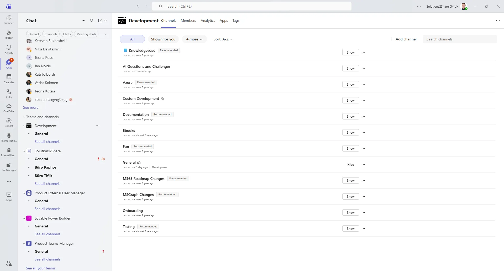Open more options for Ebooks channel
This screenshot has height=271, width=504.
pyautogui.click(x=363, y=132)
